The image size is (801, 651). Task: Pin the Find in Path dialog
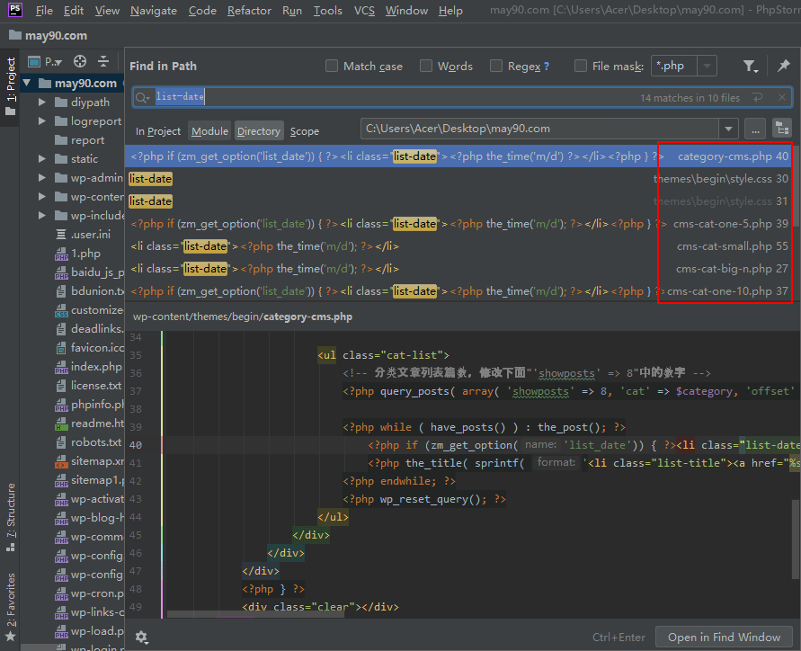click(783, 66)
